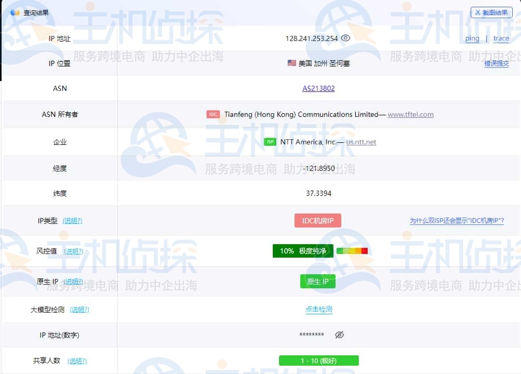Toggle the eye icon to reveal IP address
This screenshot has width=521, height=374.
pyautogui.click(x=345, y=38)
